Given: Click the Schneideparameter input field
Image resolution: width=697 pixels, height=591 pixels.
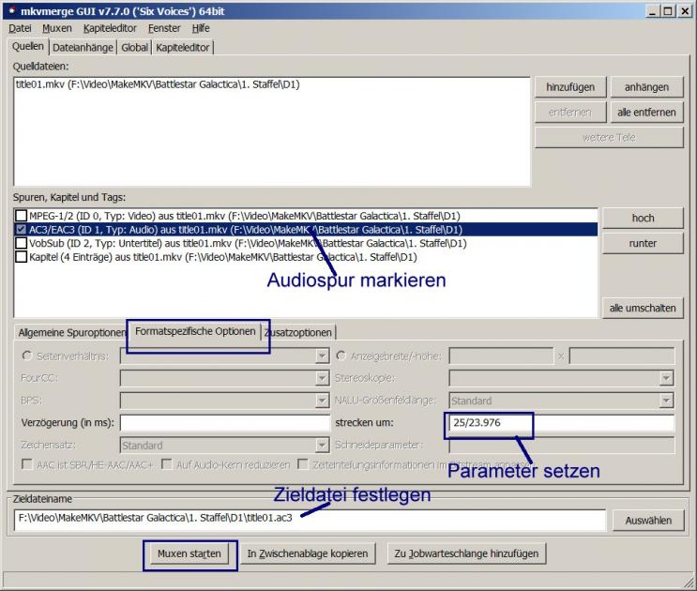Looking at the screenshot, I should pyautogui.click(x=561, y=445).
